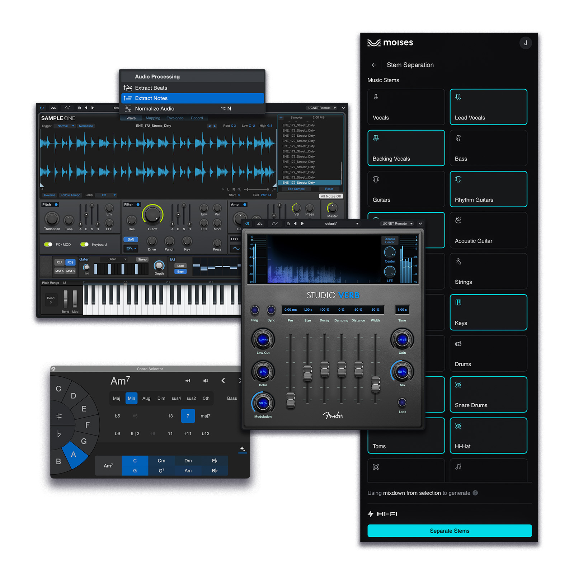Screen dimensions: 574x574
Task: Select highlighted ENE_172_Streetz_Dirty sample row
Action: [309, 183]
